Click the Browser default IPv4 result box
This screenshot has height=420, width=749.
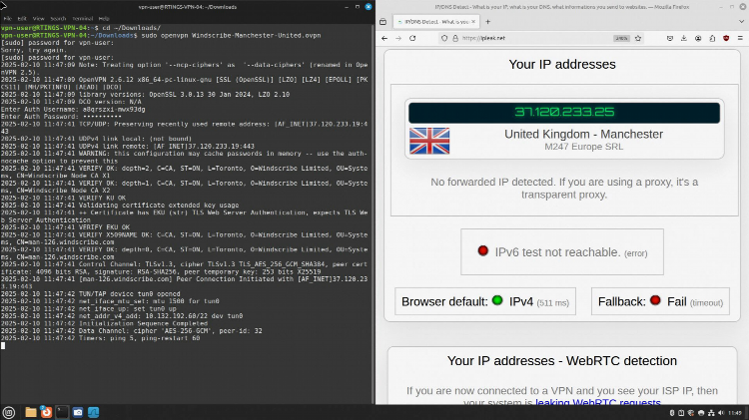(x=485, y=301)
